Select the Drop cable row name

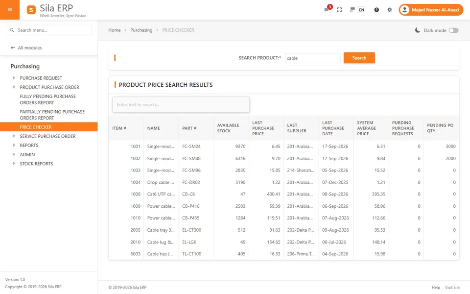(161, 182)
